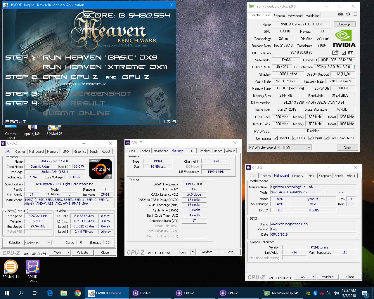The height and width of the screenshot is (299, 374).
Task: Open the GPU selection dropdown in GPU-Z
Action: click(280, 147)
